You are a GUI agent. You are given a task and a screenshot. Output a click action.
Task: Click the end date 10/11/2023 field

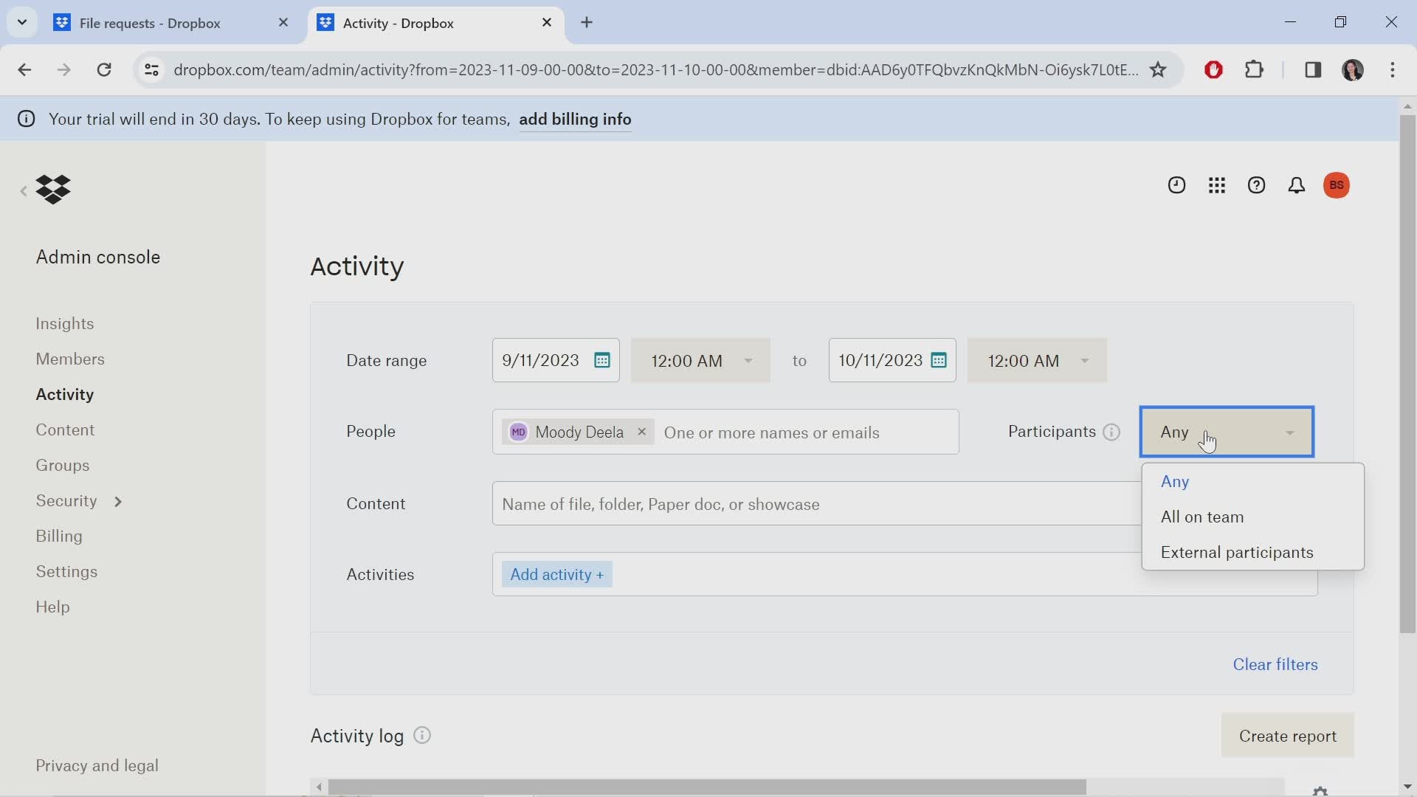coord(892,360)
